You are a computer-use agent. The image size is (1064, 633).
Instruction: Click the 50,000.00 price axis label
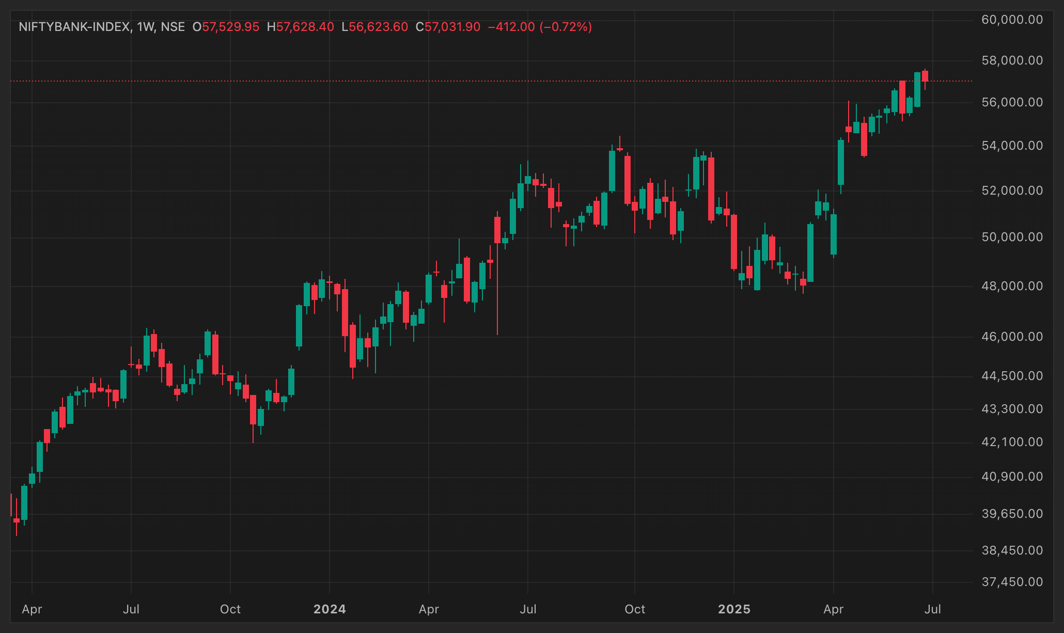pos(1012,237)
